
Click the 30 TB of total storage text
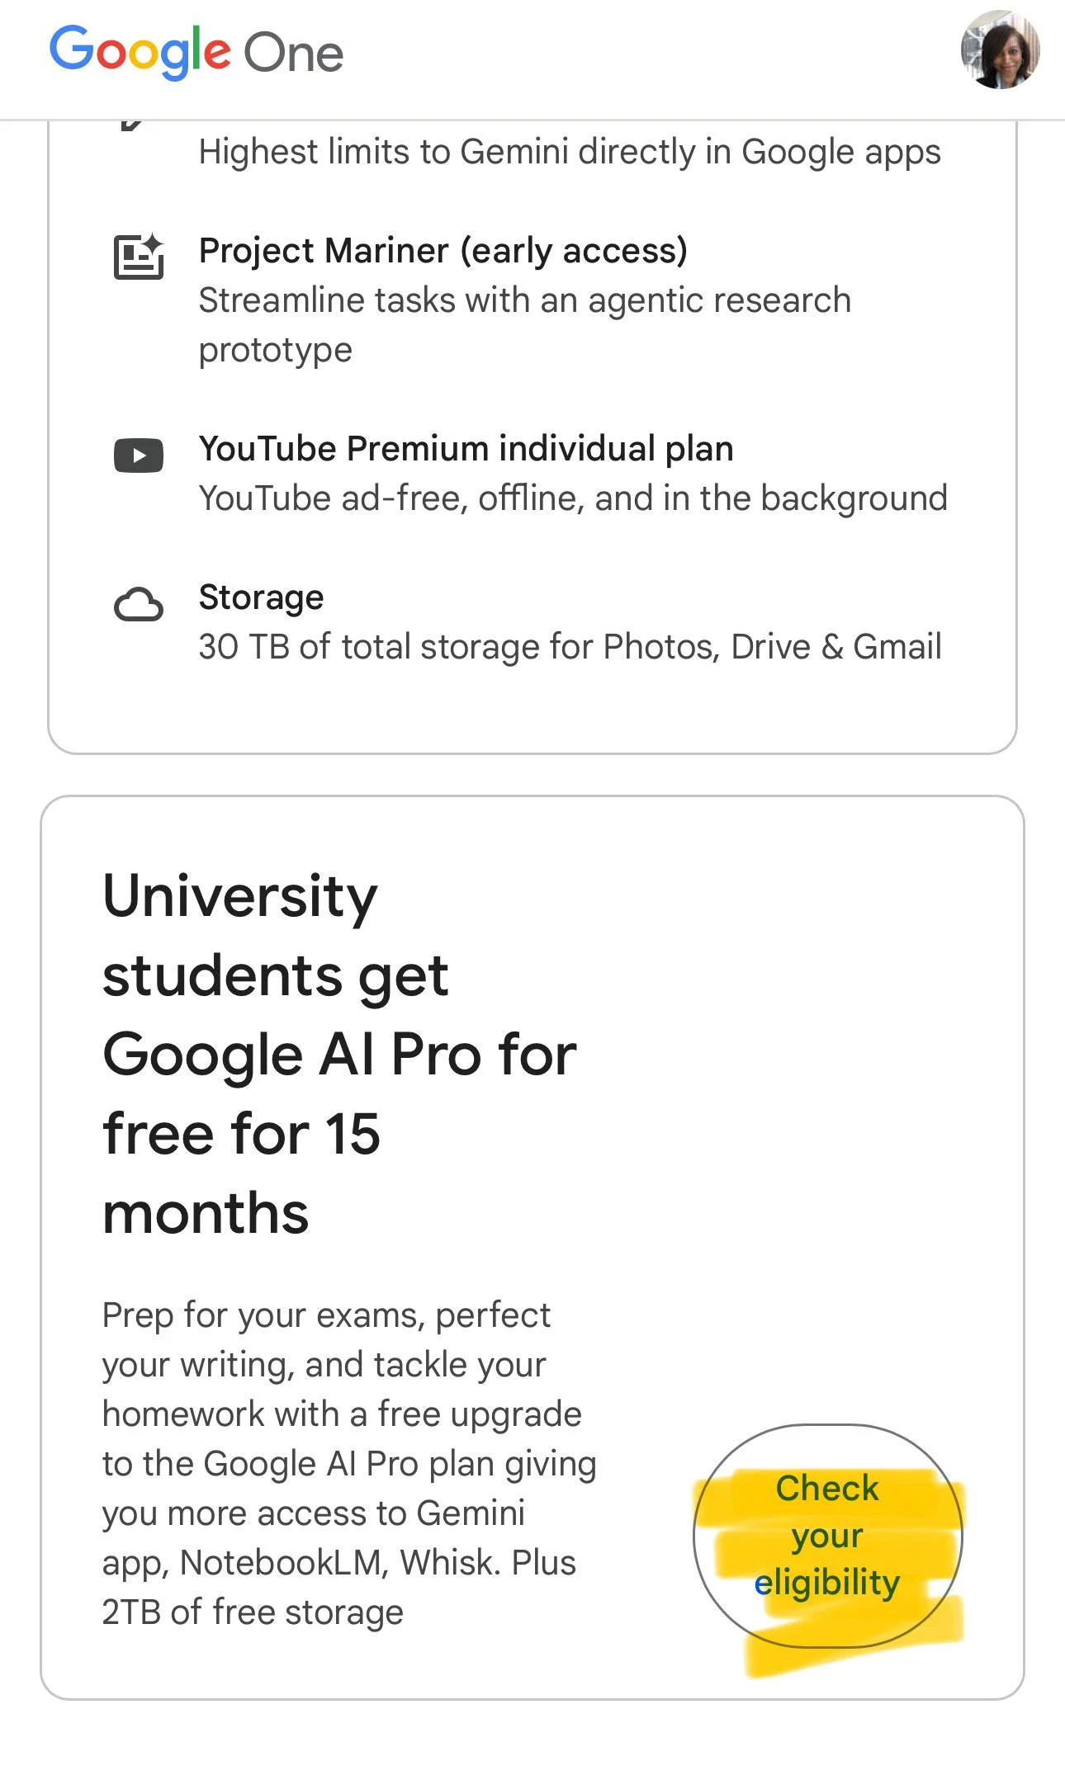(570, 647)
